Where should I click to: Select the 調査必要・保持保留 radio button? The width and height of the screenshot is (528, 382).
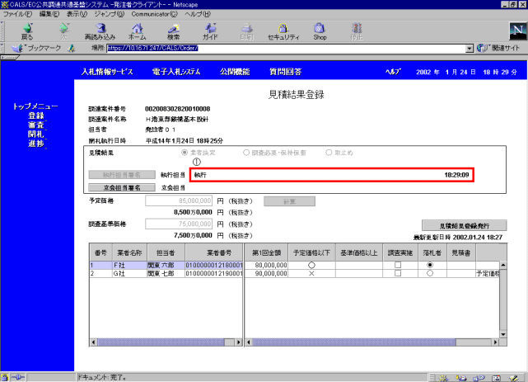click(x=246, y=153)
